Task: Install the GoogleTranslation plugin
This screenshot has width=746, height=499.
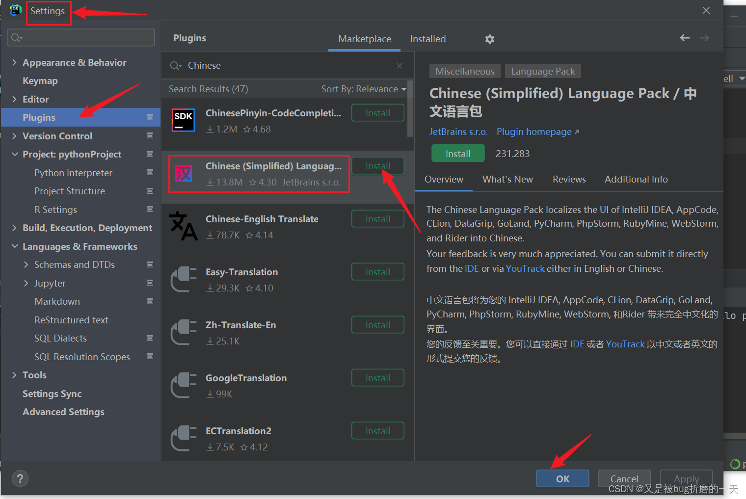Action: click(378, 378)
